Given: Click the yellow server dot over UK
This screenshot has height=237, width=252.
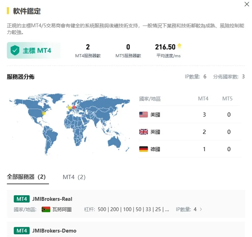Looking at the screenshot, I should click(70, 108).
